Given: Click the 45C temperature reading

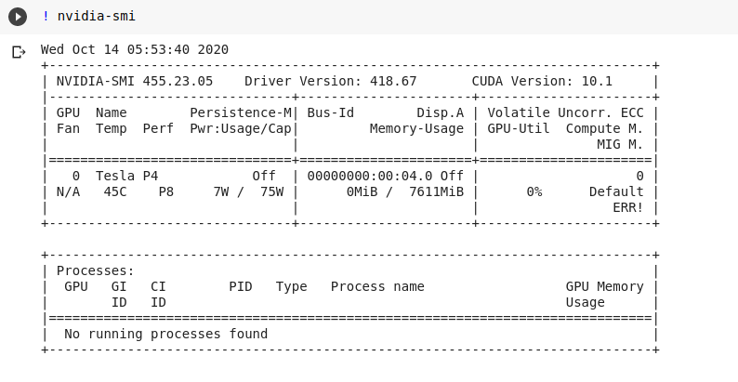Looking at the screenshot, I should (x=115, y=191).
